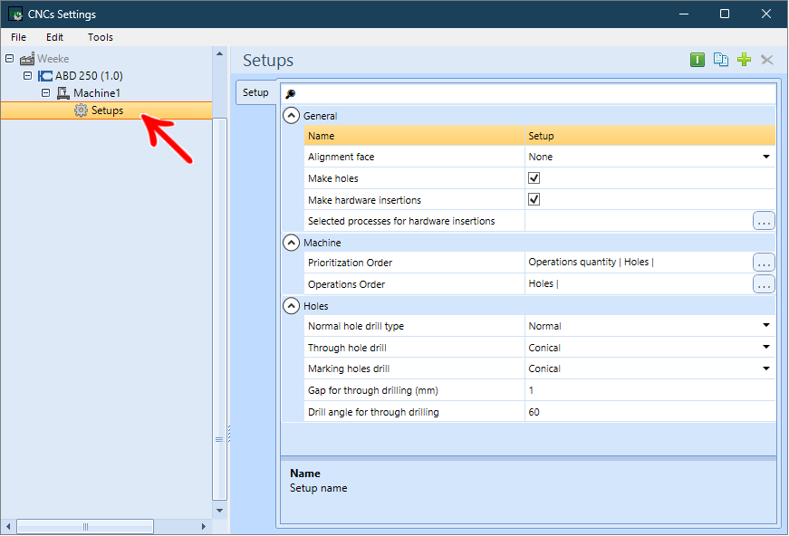Edit Drill angle for through drilling value

tap(649, 412)
